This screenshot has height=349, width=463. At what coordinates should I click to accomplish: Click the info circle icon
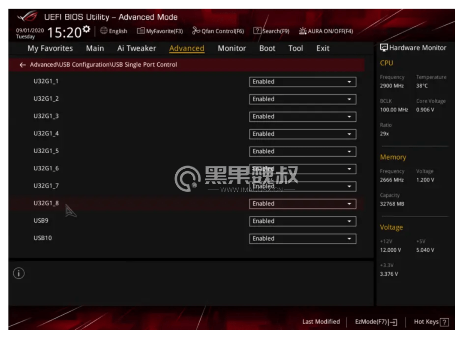pyautogui.click(x=19, y=273)
